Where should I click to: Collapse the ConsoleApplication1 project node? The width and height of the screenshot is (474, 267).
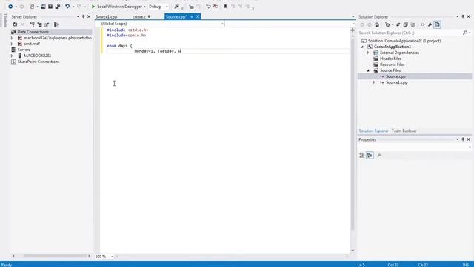(362, 47)
